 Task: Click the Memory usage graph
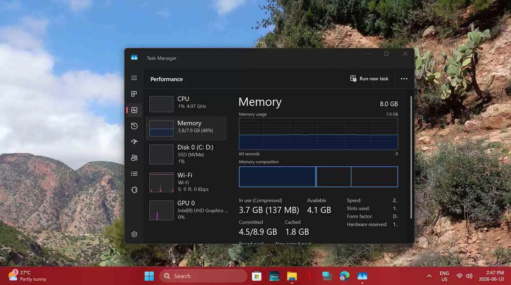(x=318, y=134)
